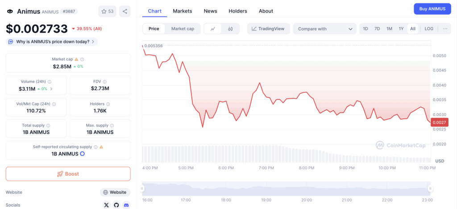
Task: Click the share icon beside the star button
Action: (x=125, y=11)
